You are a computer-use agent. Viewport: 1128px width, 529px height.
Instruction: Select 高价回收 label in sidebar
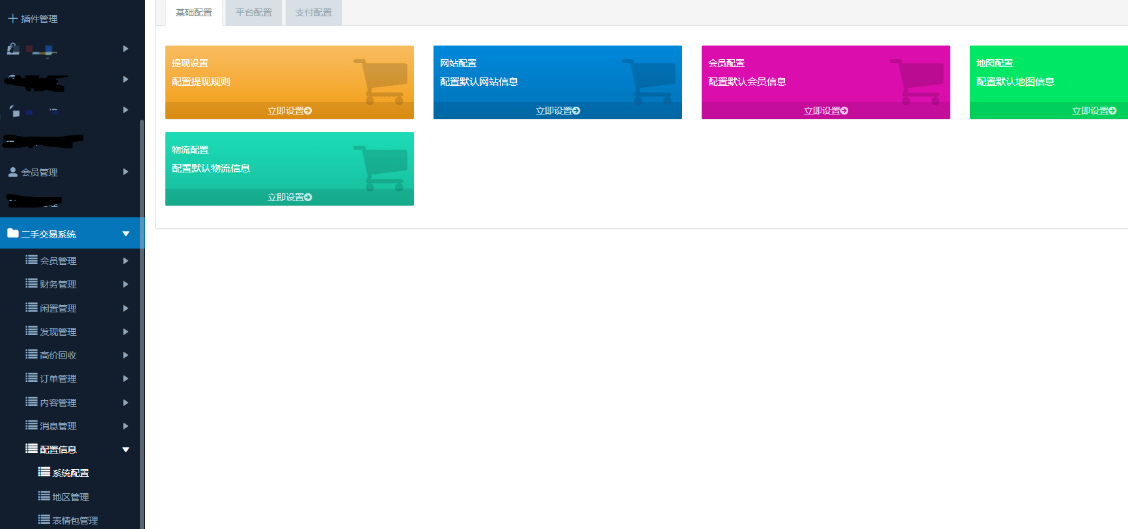[x=58, y=355]
